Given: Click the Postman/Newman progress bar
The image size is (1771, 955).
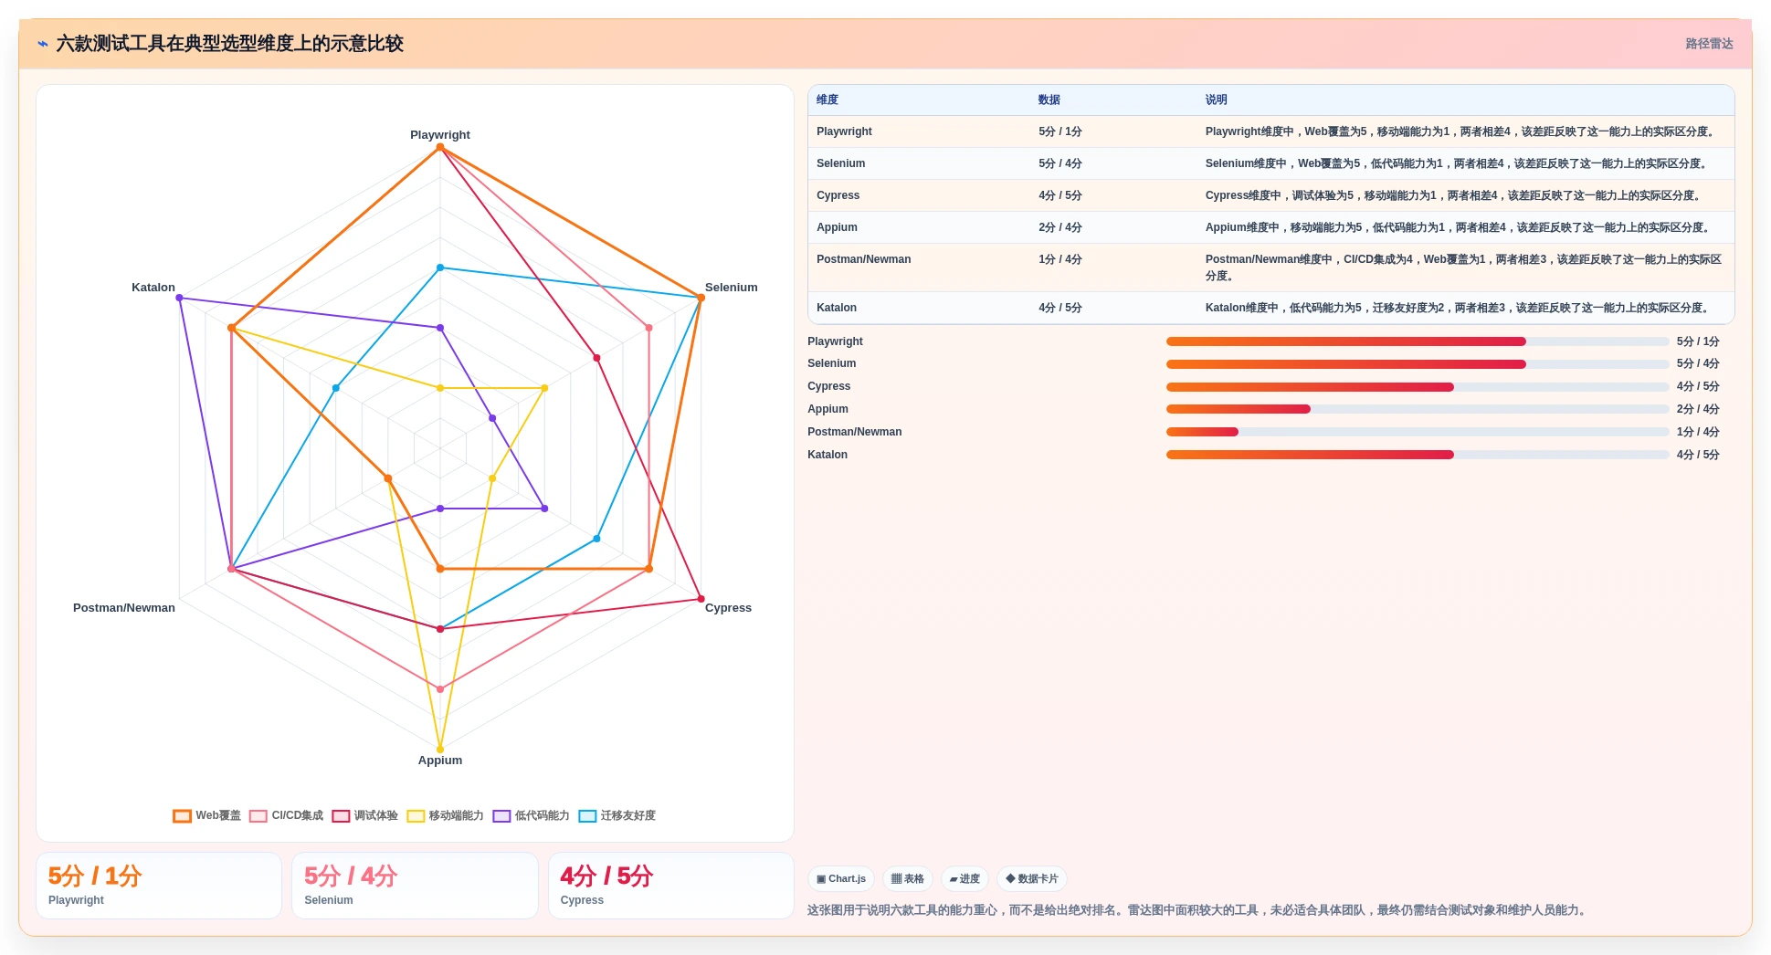Looking at the screenshot, I should (1418, 432).
